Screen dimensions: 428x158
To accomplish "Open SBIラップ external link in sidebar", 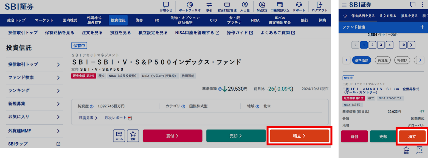I will click(34, 144).
